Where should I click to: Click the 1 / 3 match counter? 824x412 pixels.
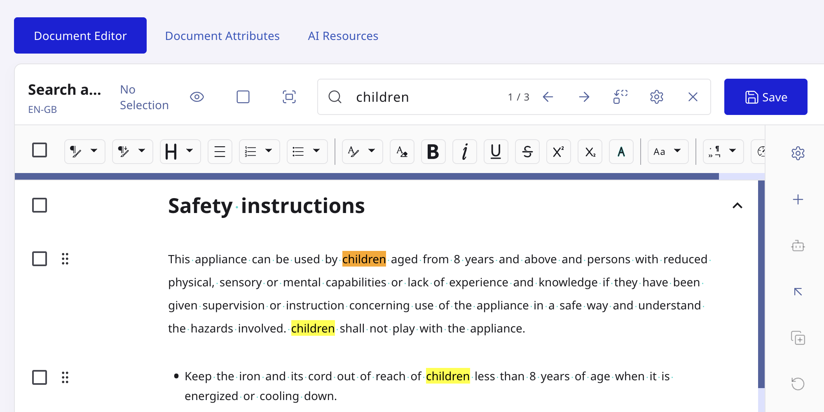518,97
